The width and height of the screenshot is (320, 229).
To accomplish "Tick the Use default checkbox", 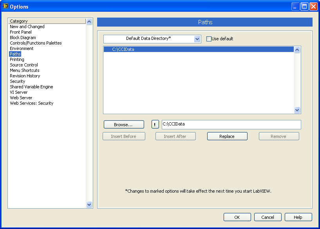I will [x=209, y=39].
